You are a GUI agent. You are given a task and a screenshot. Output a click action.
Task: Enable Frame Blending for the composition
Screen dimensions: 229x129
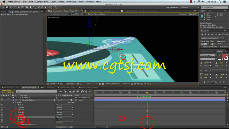pyautogui.click(x=74, y=91)
